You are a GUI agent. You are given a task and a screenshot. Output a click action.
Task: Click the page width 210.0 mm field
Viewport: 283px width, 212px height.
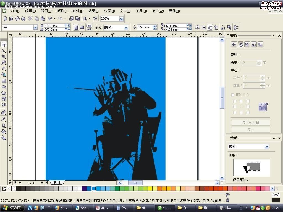[x=54, y=26]
